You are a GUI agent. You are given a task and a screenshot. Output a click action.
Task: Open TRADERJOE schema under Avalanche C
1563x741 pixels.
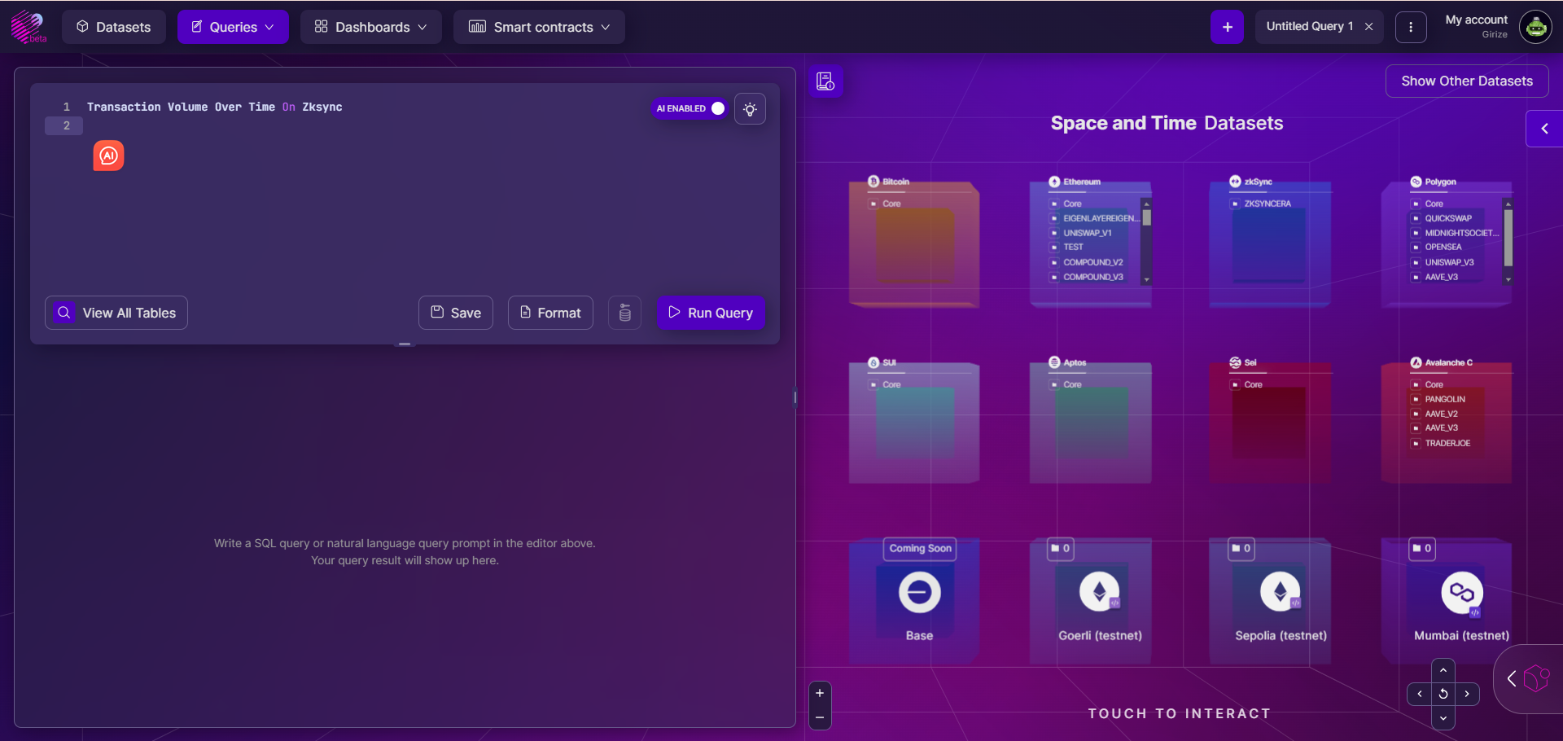(1442, 443)
